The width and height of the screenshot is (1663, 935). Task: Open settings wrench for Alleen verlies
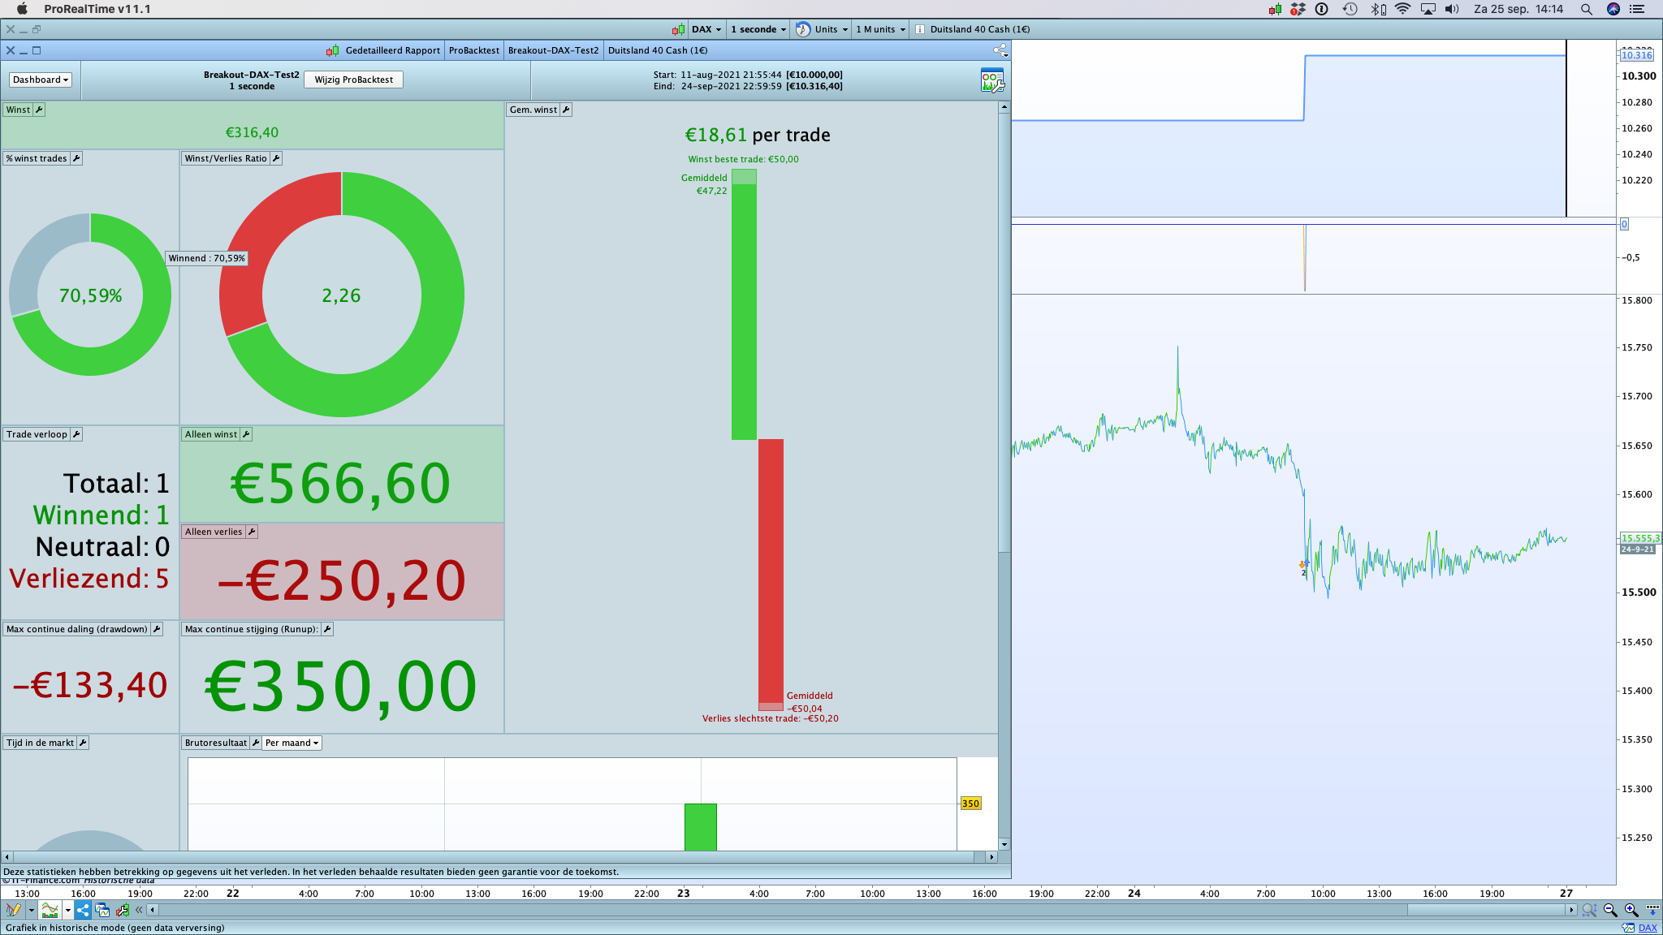(252, 532)
